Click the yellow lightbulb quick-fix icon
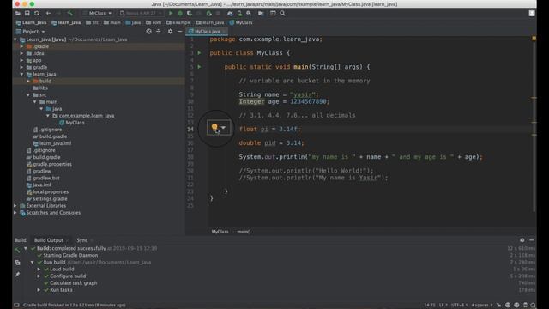 click(214, 128)
